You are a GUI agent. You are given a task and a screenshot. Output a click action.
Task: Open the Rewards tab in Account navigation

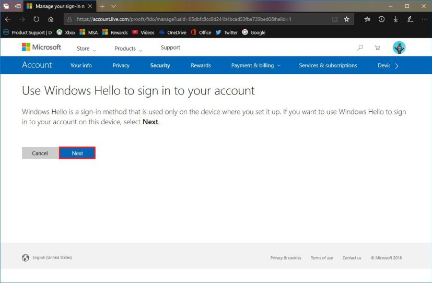(x=201, y=65)
